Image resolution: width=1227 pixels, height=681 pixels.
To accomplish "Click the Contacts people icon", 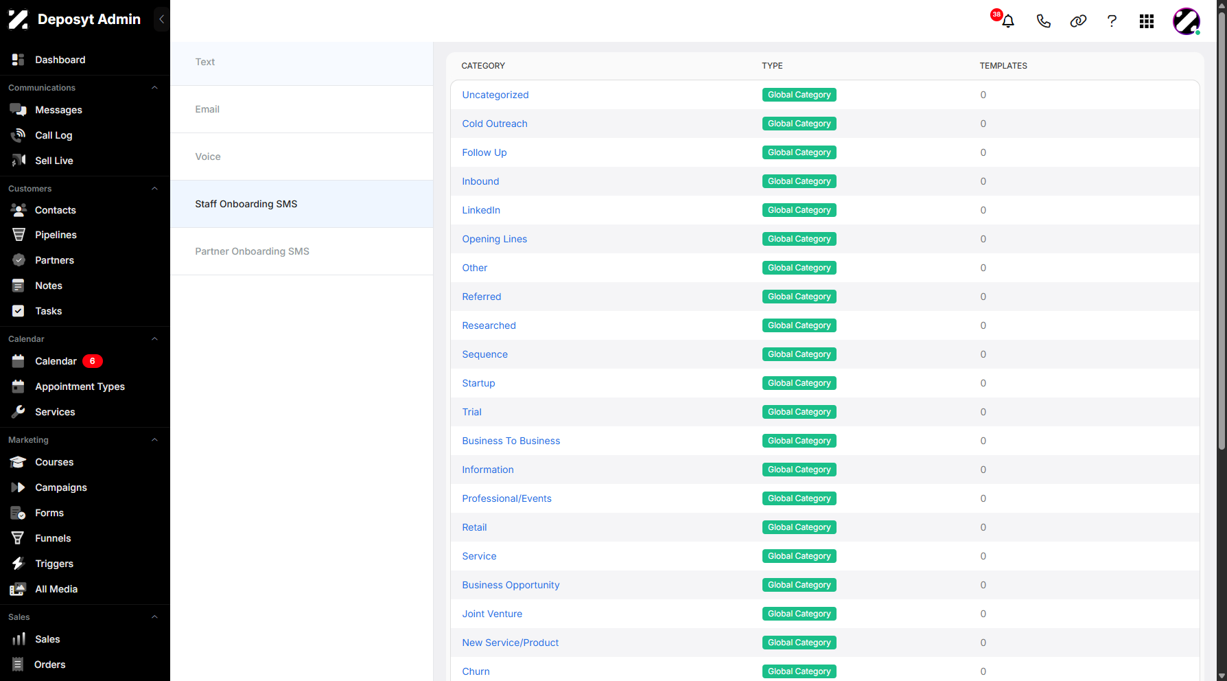I will (x=19, y=210).
